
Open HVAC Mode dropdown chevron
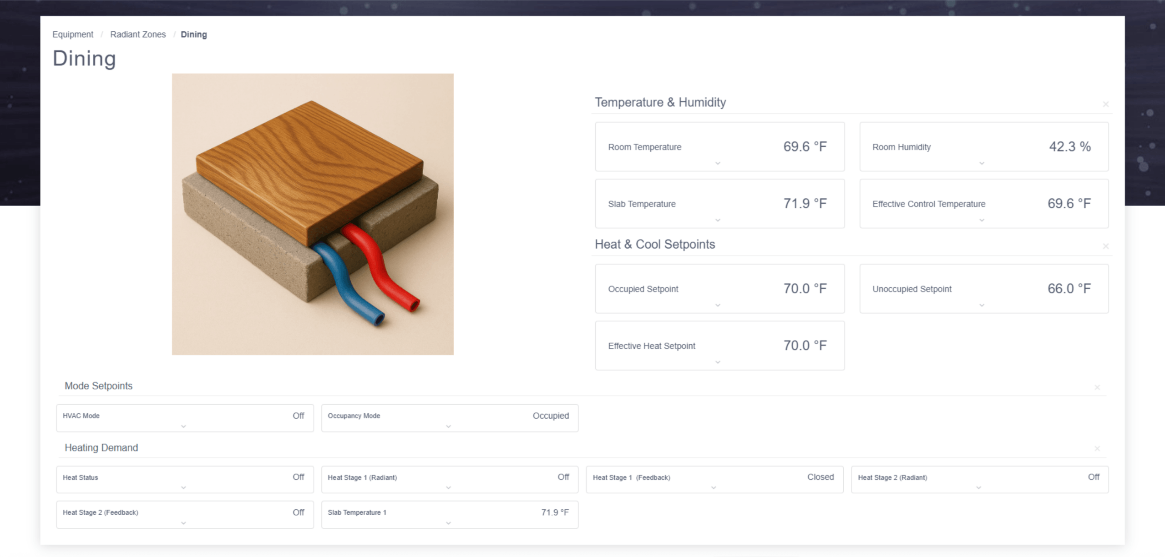click(183, 427)
